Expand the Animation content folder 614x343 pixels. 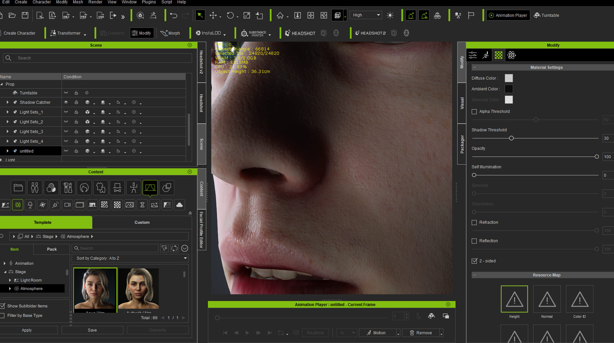4,263
